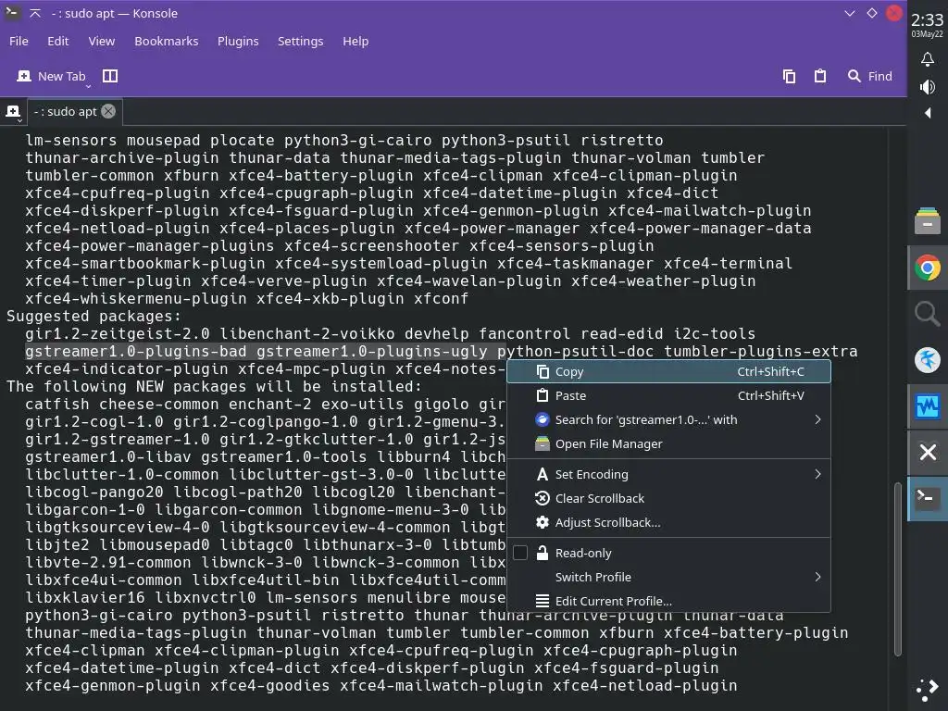Click the active Konsole icon in the side panel
Image resolution: width=948 pixels, height=711 pixels.
(928, 499)
